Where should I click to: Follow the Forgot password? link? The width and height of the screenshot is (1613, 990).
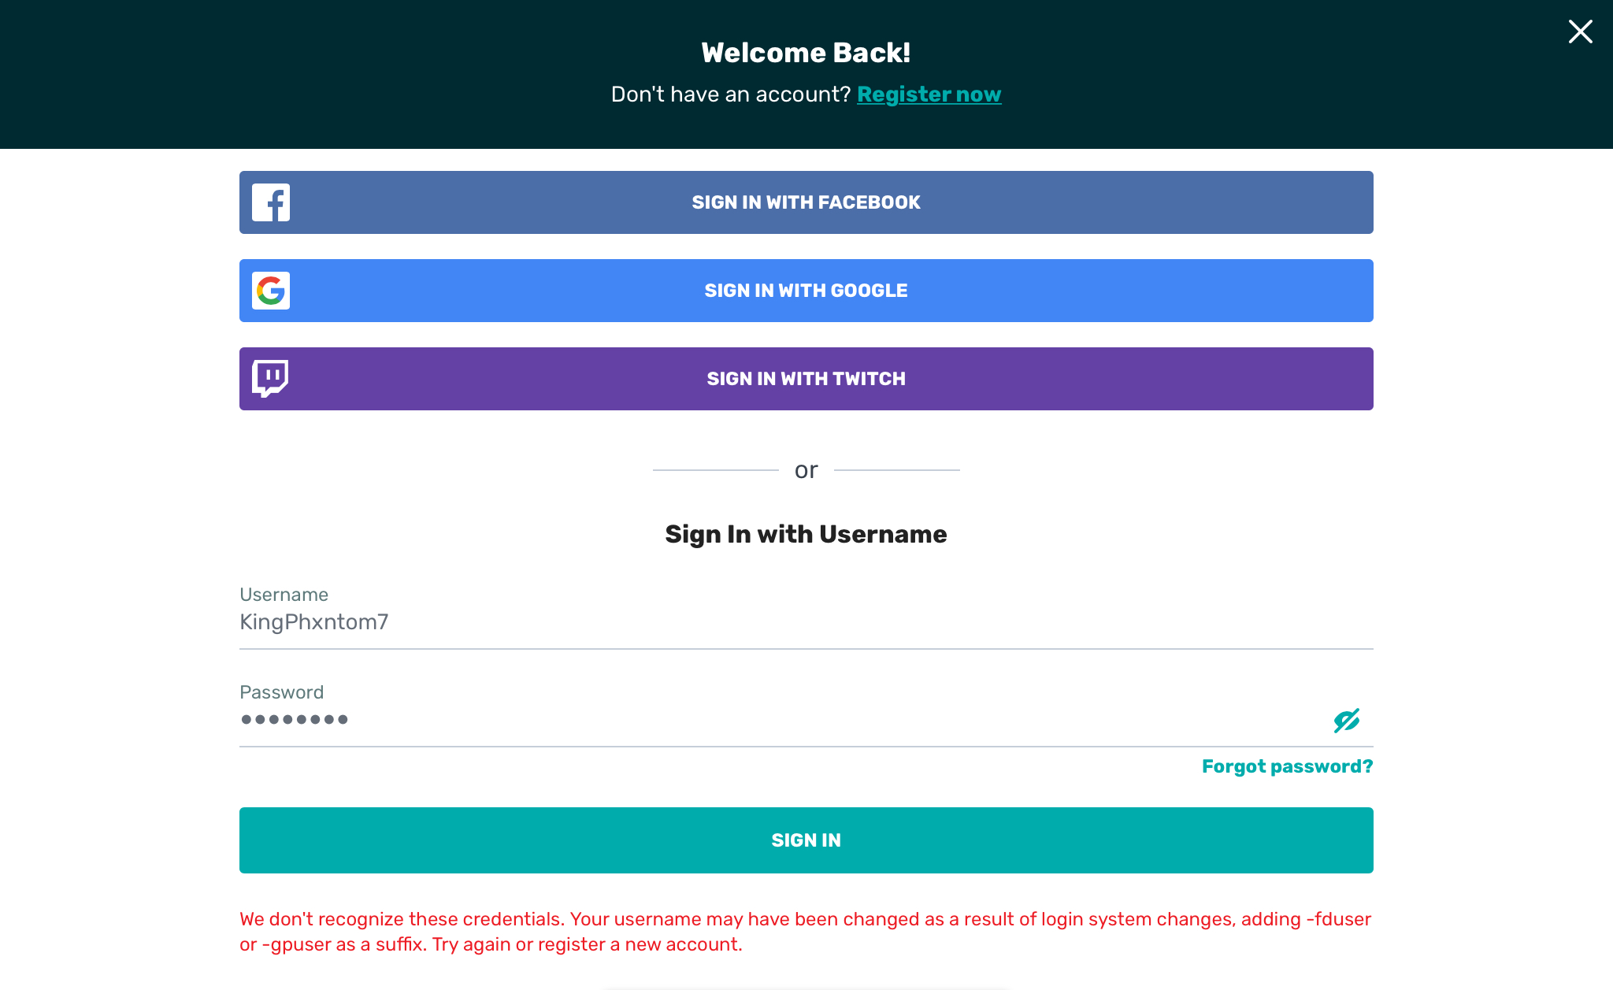click(1287, 766)
